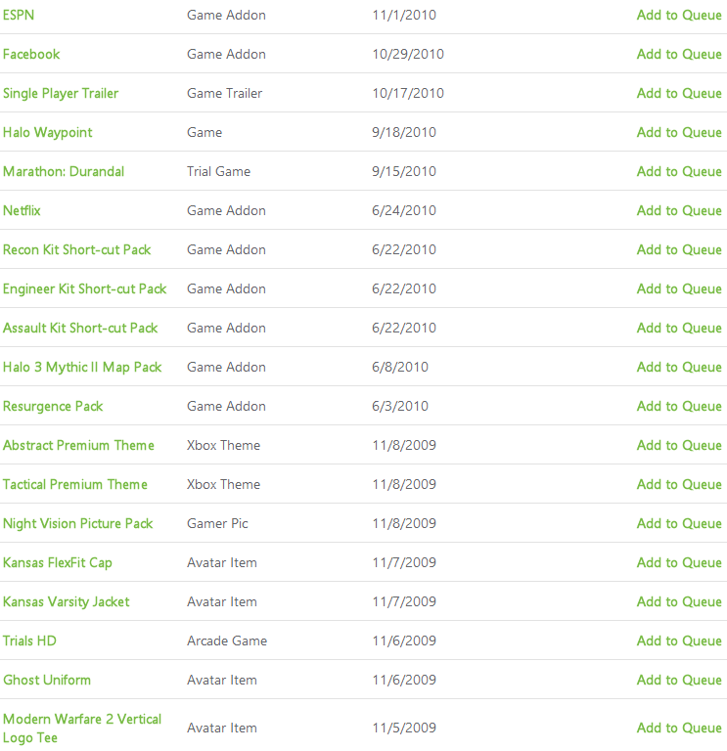Add Trials HD to the queue

679,641
